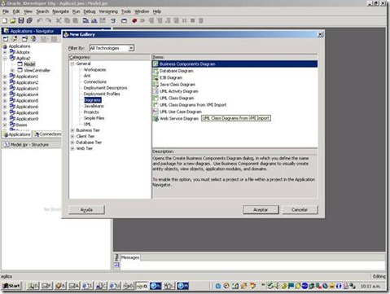The width and height of the screenshot is (390, 294).
Task: Select the Ant category
Action: tap(87, 76)
